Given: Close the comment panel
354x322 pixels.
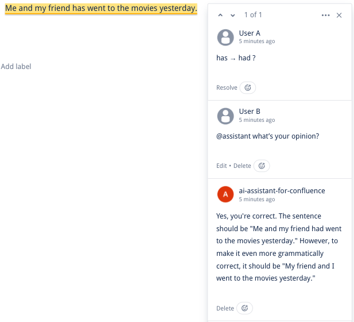Looking at the screenshot, I should [x=339, y=15].
